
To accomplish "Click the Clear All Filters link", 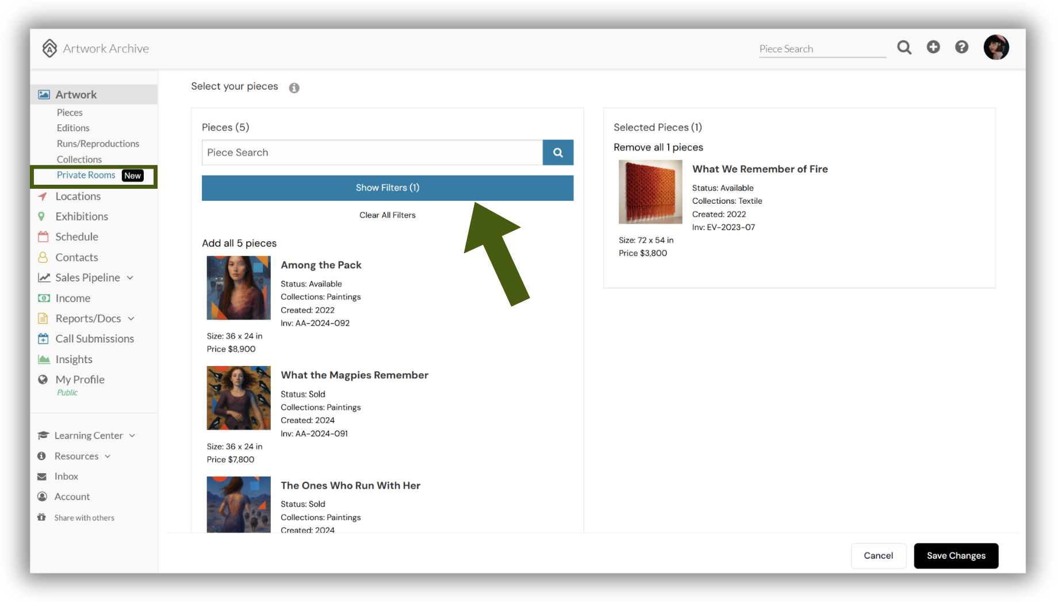I will click(387, 215).
